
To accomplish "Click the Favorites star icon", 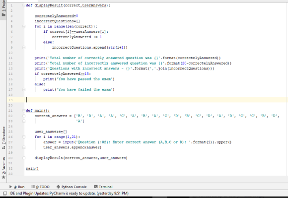I will pyautogui.click(x=3, y=177).
